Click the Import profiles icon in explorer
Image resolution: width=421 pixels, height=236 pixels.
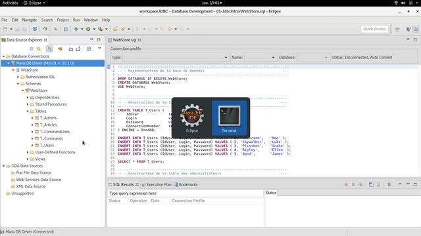71,49
